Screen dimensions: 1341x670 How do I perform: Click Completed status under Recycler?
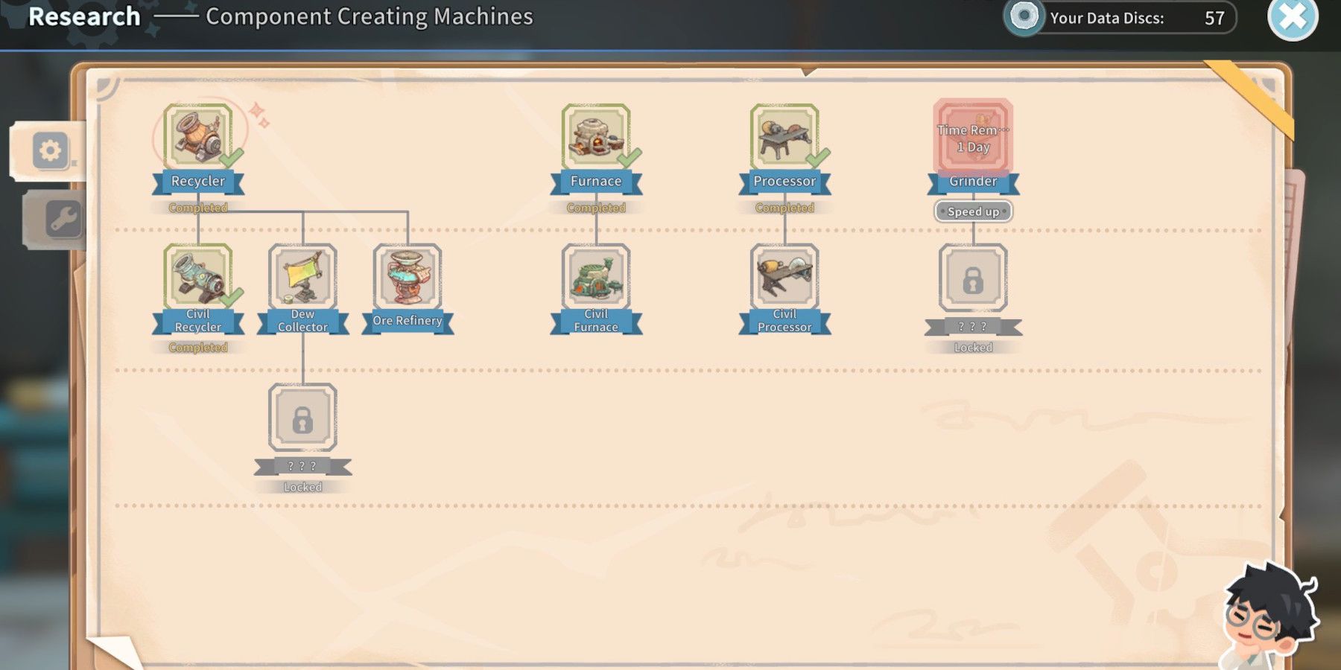pyautogui.click(x=198, y=208)
